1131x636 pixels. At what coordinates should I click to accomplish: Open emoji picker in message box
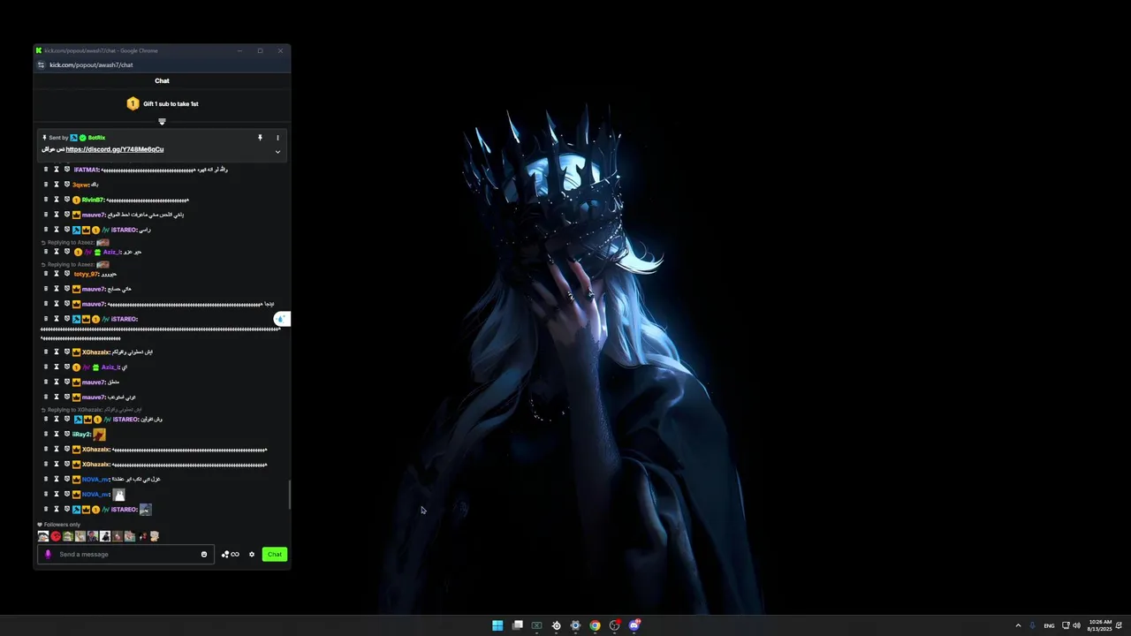(x=204, y=555)
